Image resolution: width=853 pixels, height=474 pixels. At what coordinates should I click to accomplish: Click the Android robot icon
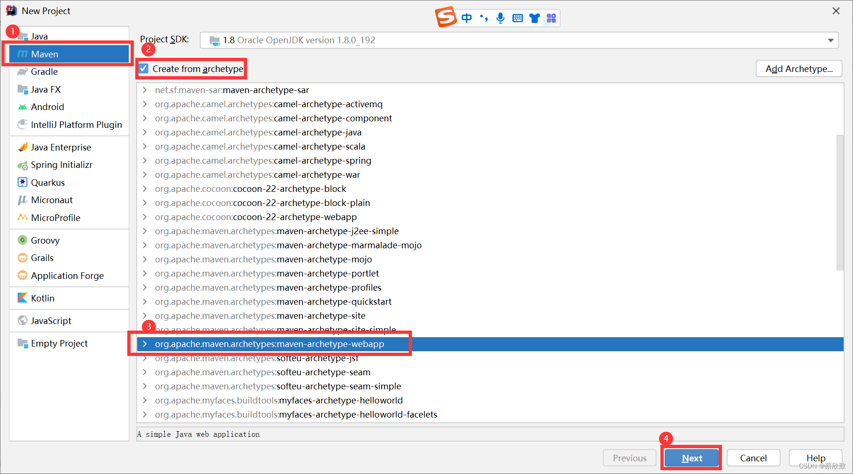22,107
